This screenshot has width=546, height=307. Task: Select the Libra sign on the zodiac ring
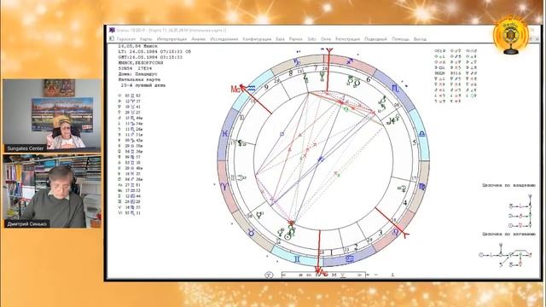pos(421,134)
